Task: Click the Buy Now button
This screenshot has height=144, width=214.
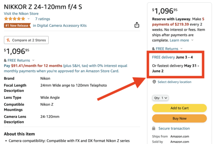Action: 179,118
